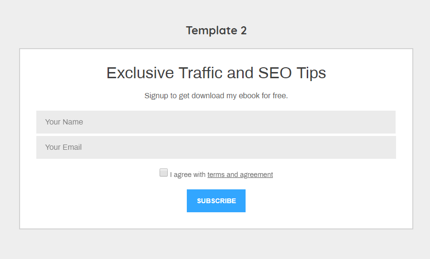Click the ebook signup subtitle text

tap(216, 96)
